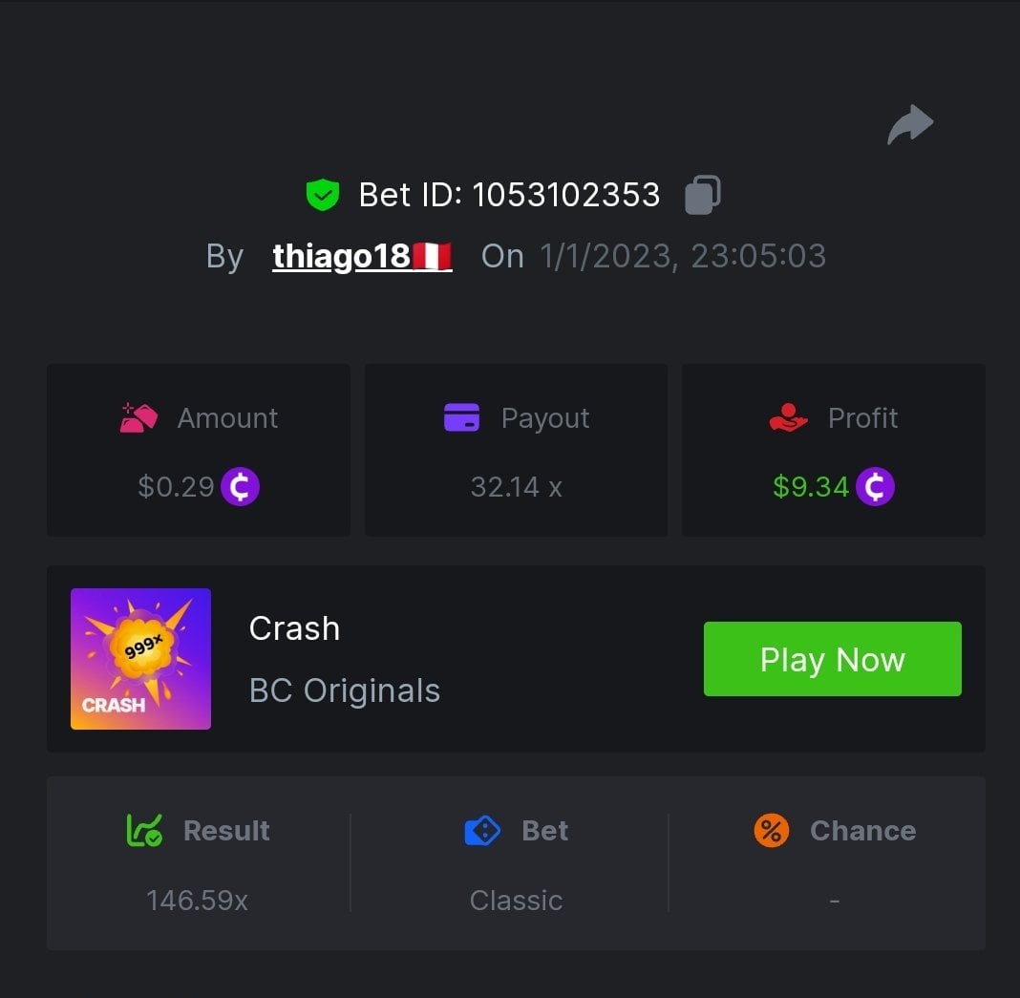Click the 146.59x result value
This screenshot has height=998, width=1020.
click(x=197, y=901)
